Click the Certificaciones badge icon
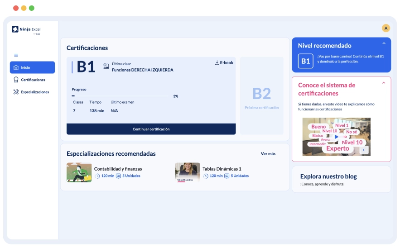 pyautogui.click(x=16, y=80)
